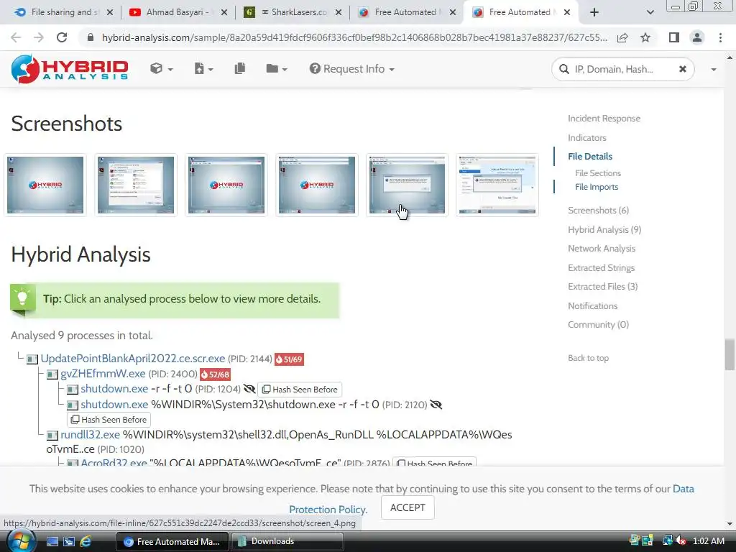The height and width of the screenshot is (552, 736).
Task: Close the SharkLasers.com tab
Action: (338, 12)
